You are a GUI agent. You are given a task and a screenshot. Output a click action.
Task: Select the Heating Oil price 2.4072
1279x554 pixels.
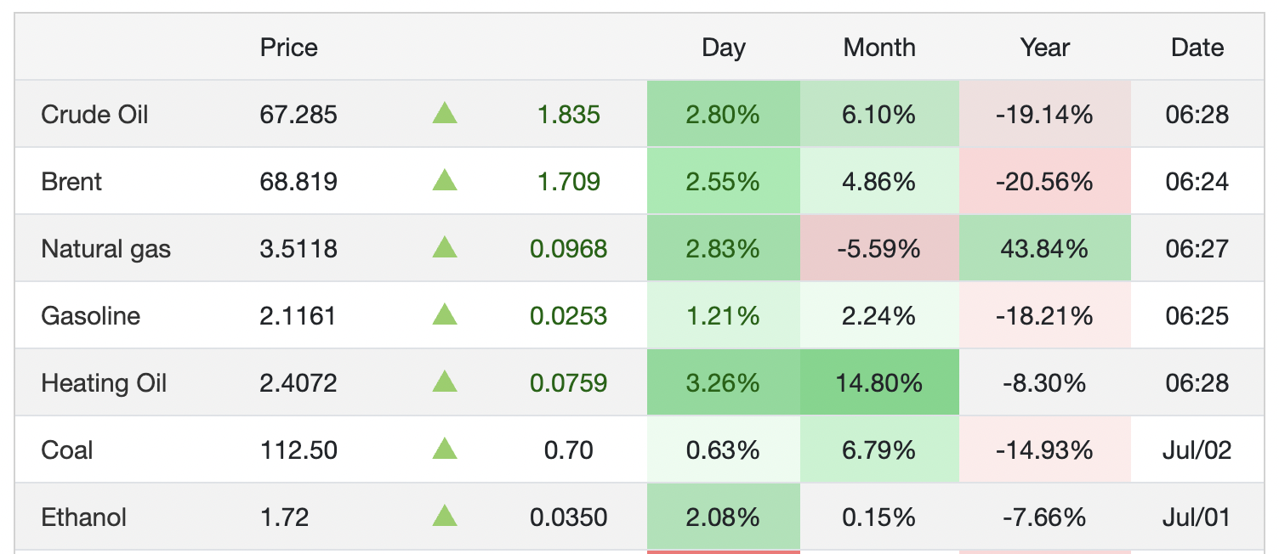(x=298, y=383)
